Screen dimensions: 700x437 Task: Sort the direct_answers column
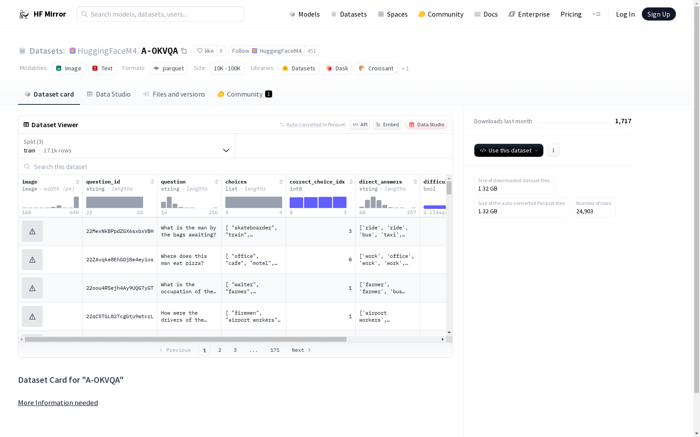[415, 182]
